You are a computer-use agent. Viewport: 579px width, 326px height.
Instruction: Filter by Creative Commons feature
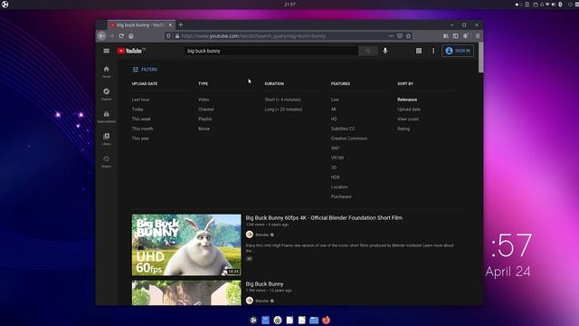click(349, 139)
